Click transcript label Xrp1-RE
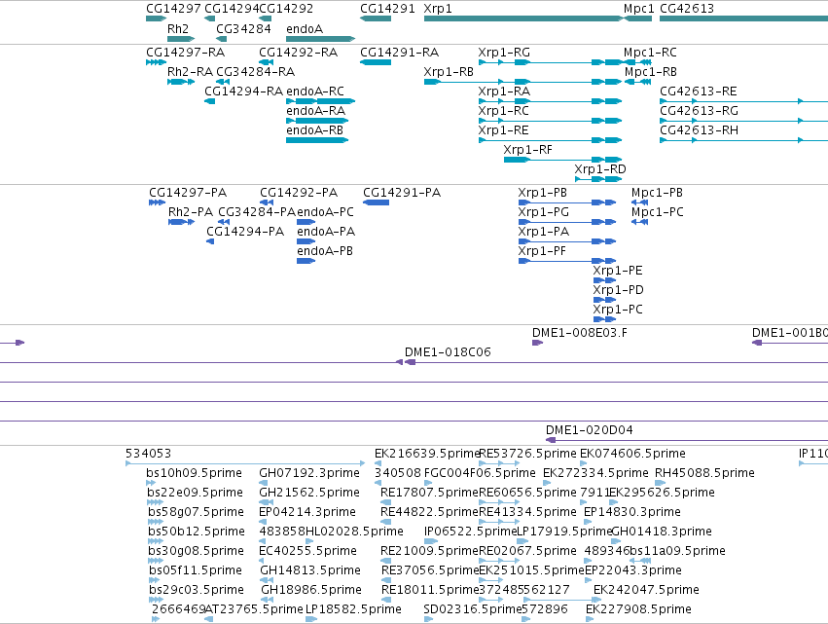This screenshot has width=828, height=624. coord(503,131)
